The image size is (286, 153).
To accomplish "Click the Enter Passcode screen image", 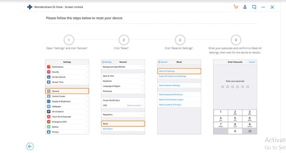I will (235, 97).
